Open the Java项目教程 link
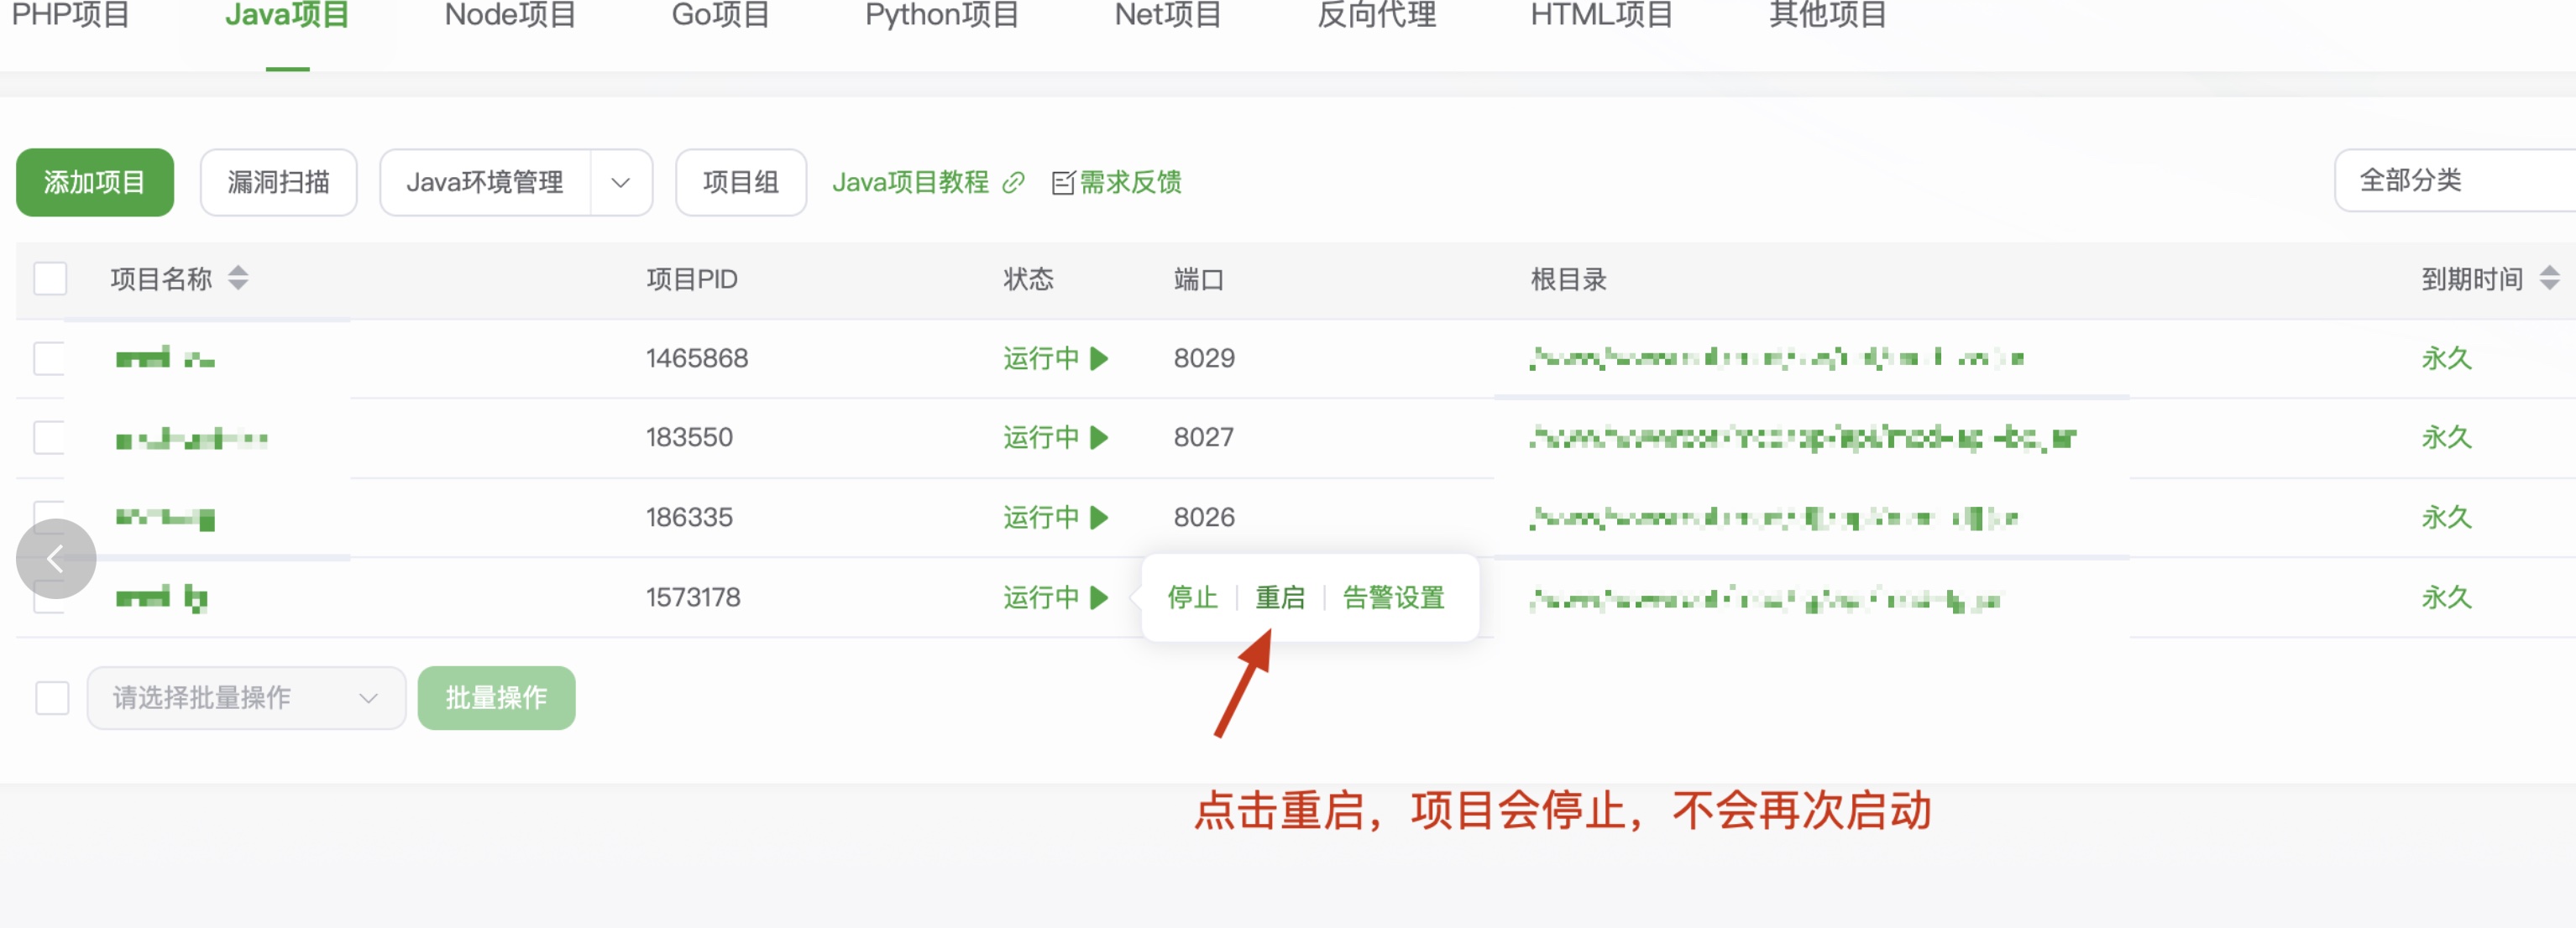The image size is (2576, 928). coord(912,182)
